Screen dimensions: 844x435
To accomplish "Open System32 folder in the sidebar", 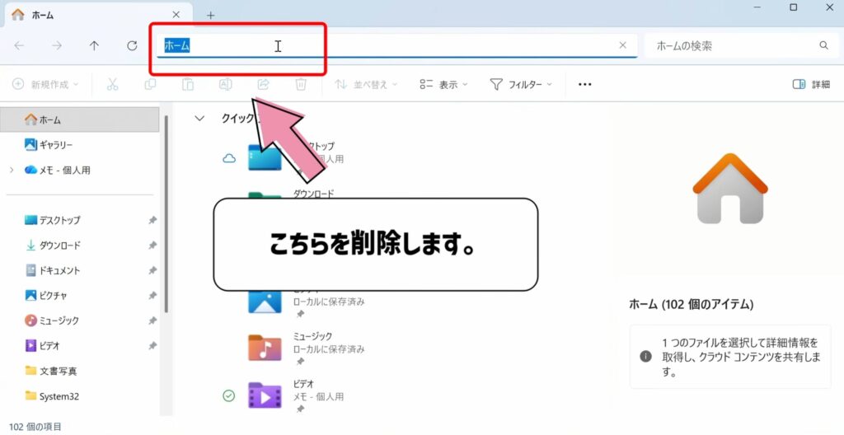I will (x=52, y=396).
